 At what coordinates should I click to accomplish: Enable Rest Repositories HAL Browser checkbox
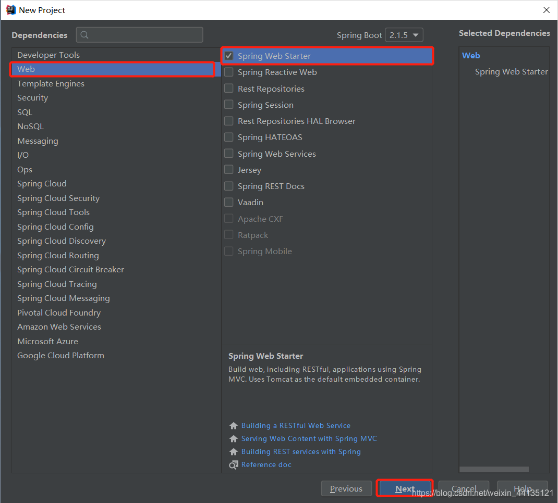point(229,121)
